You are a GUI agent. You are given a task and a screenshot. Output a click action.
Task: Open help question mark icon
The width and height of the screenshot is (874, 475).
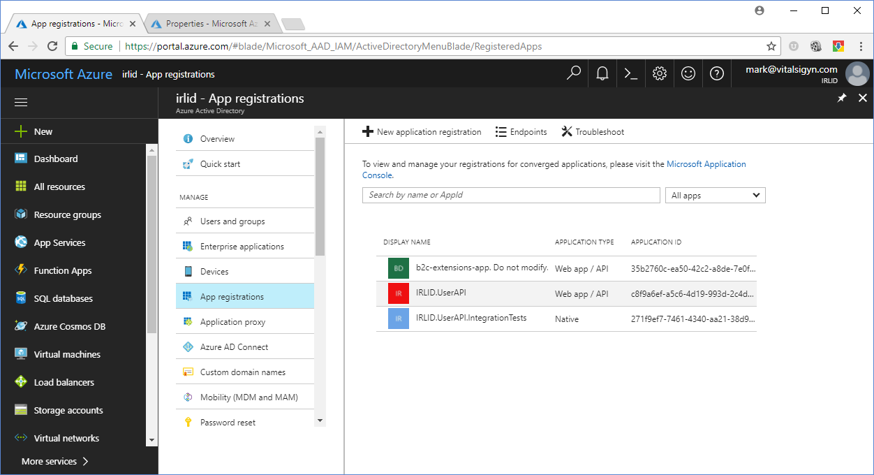[717, 73]
